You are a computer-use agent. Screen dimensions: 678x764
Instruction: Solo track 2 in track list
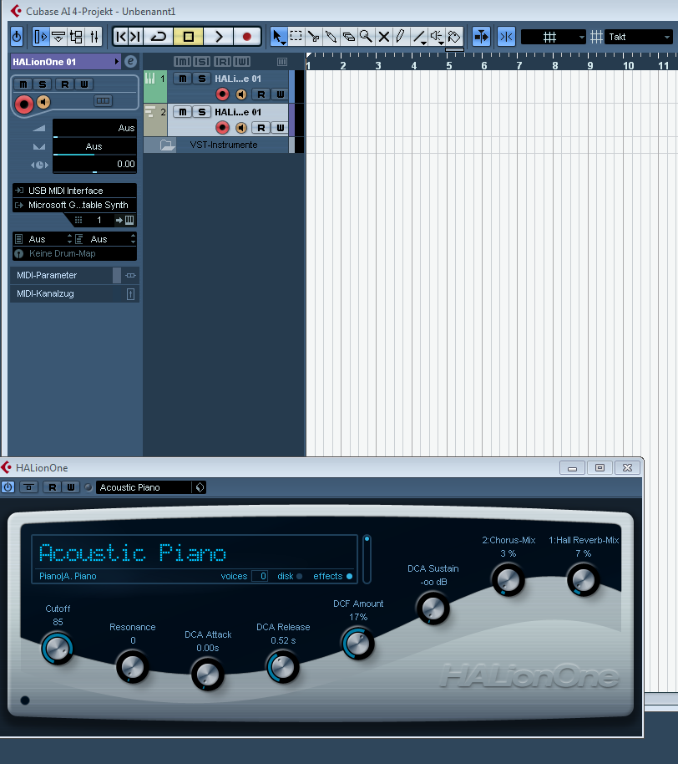[201, 112]
